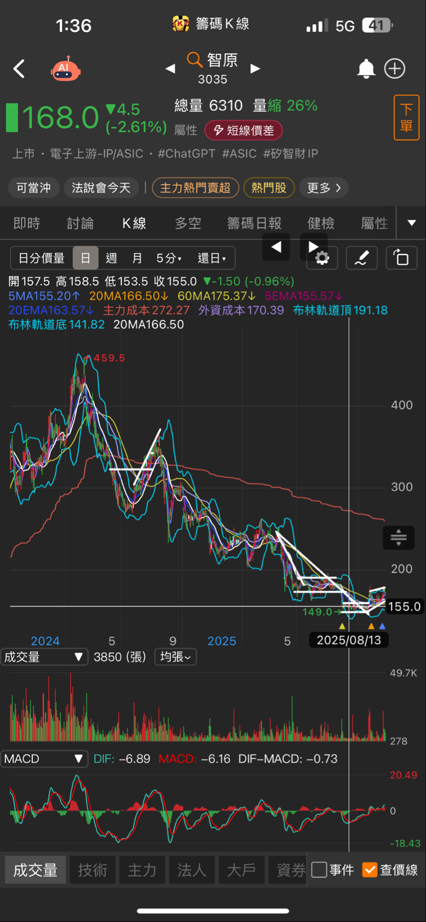Tap the 短線價差 attribute badge
Image resolution: width=426 pixels, height=922 pixels.
point(244,131)
